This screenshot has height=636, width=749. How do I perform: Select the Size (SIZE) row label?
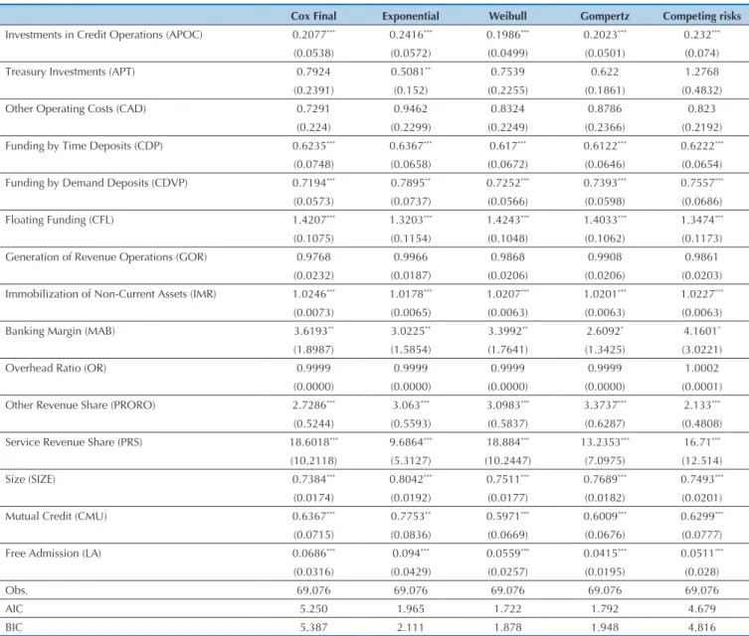[30, 480]
